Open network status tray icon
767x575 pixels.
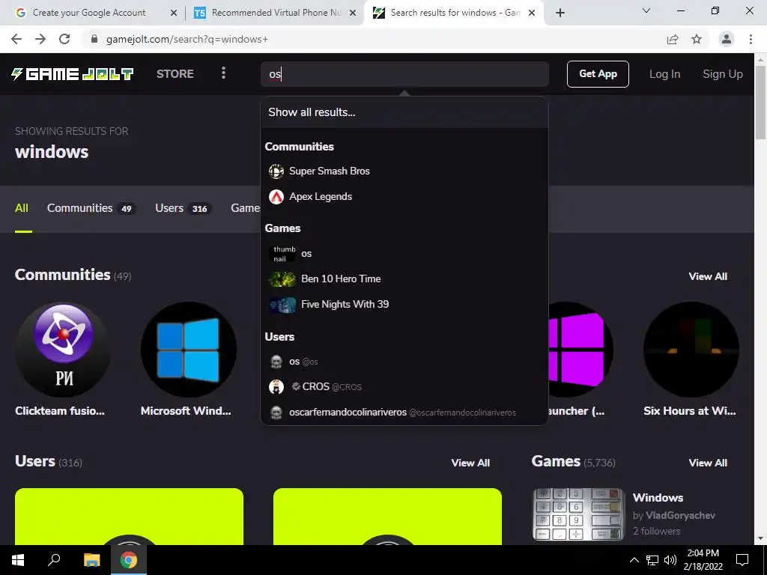click(x=652, y=560)
